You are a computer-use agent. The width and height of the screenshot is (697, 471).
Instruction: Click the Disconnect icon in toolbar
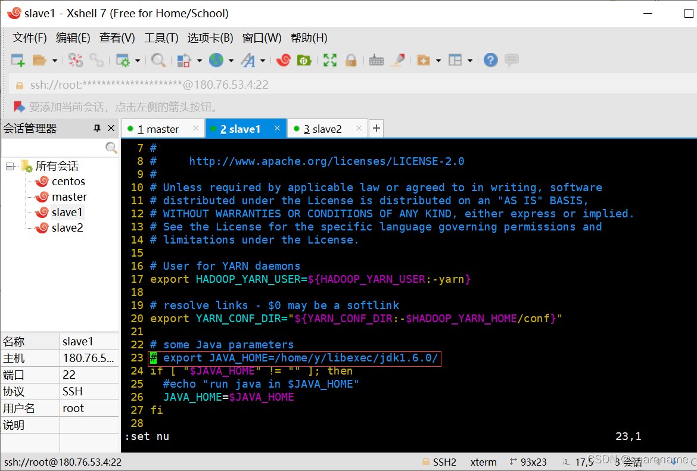pos(76,60)
